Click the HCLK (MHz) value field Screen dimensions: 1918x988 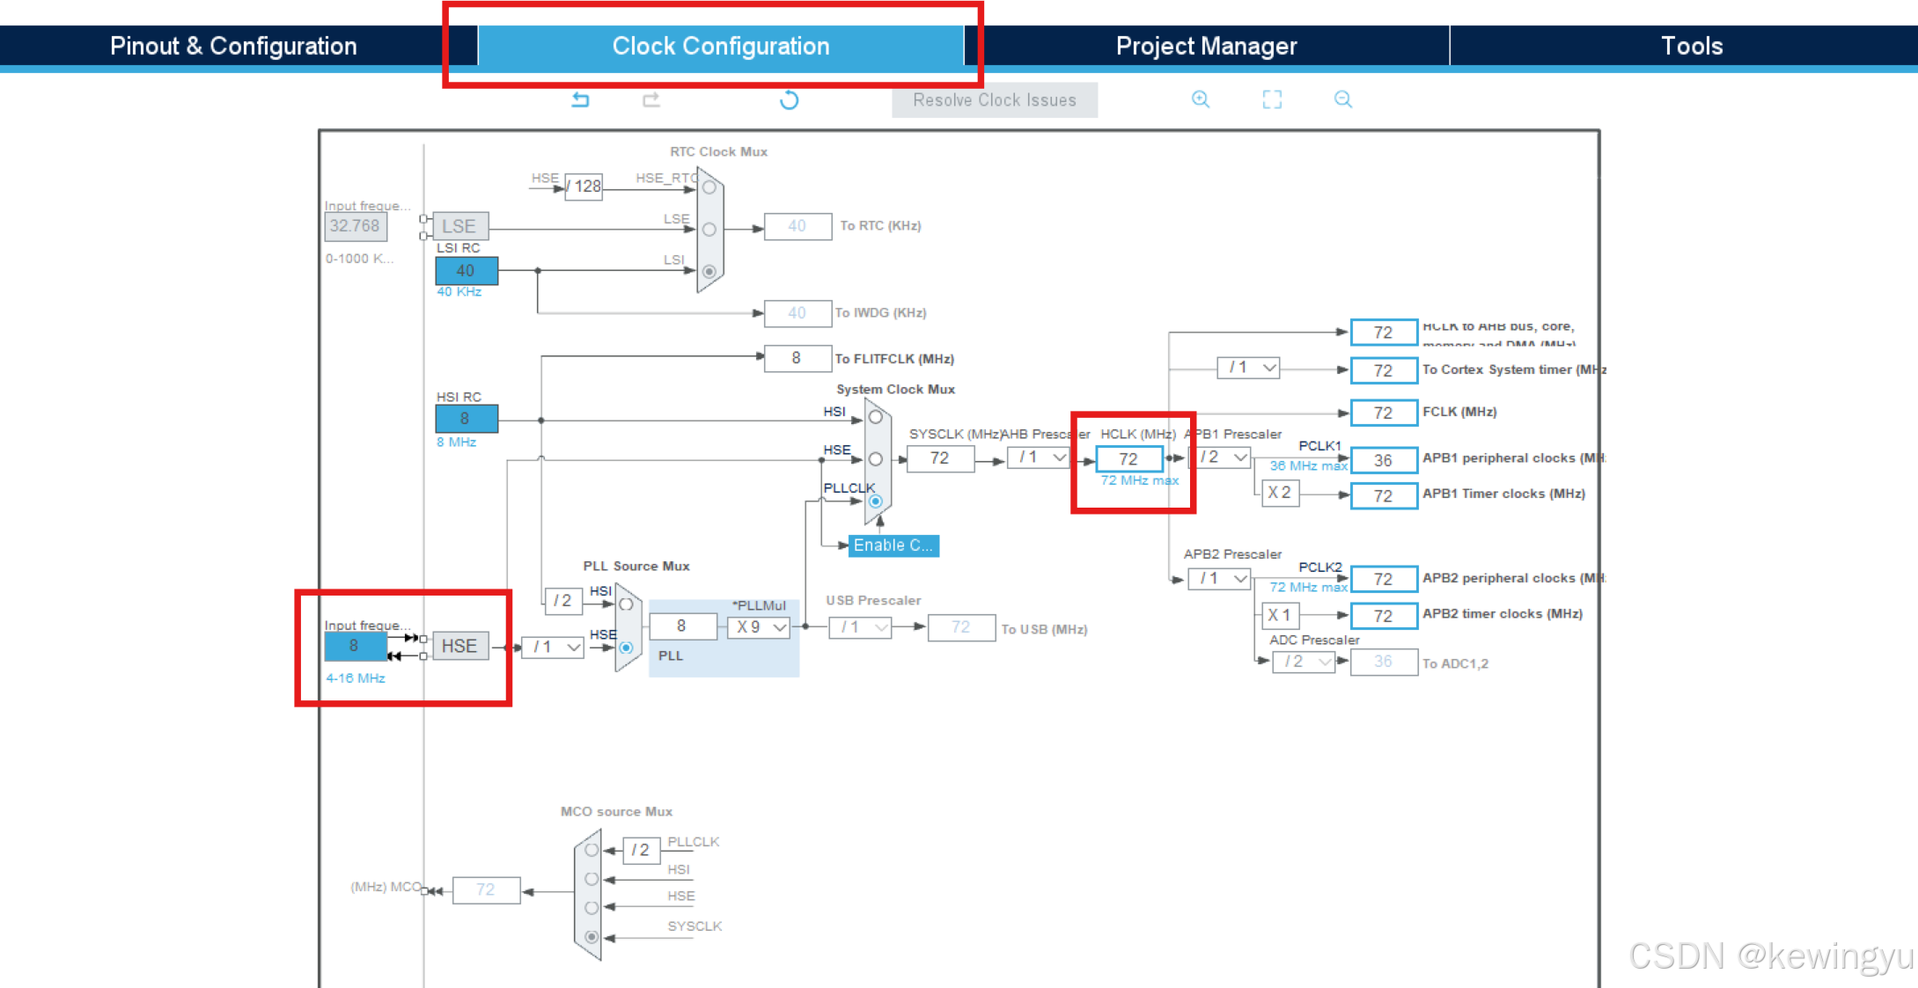tap(1128, 459)
